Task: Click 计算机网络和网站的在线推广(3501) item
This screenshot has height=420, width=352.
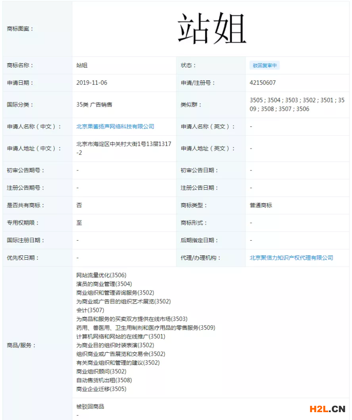Action: pos(121,336)
